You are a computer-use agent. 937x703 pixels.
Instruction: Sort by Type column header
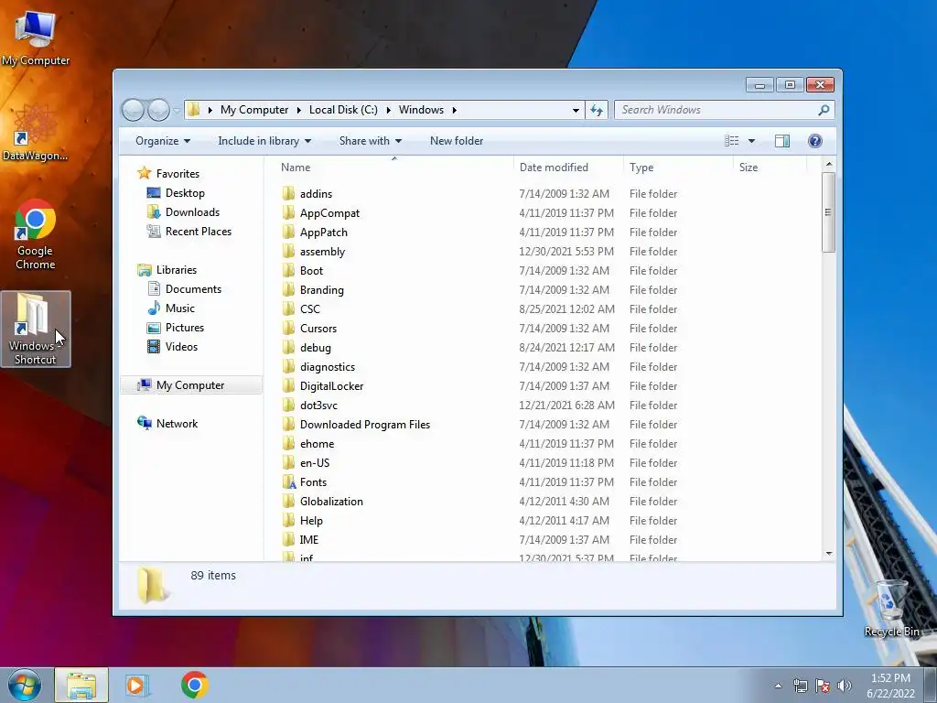click(x=678, y=168)
